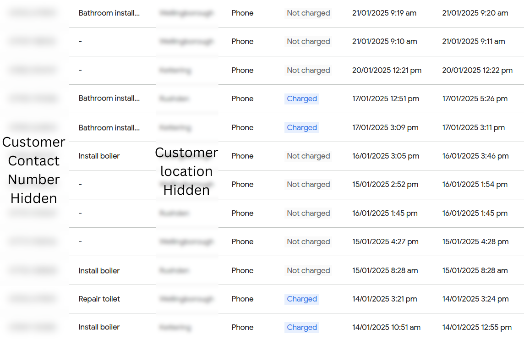Select the Charged badge in the Repair toilet row
The width and height of the screenshot is (524, 340).
click(302, 299)
